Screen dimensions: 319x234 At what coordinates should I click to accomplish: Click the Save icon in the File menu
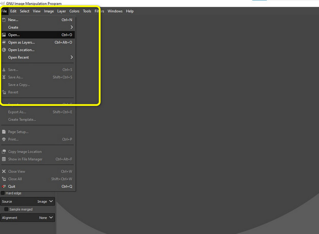click(x=4, y=70)
